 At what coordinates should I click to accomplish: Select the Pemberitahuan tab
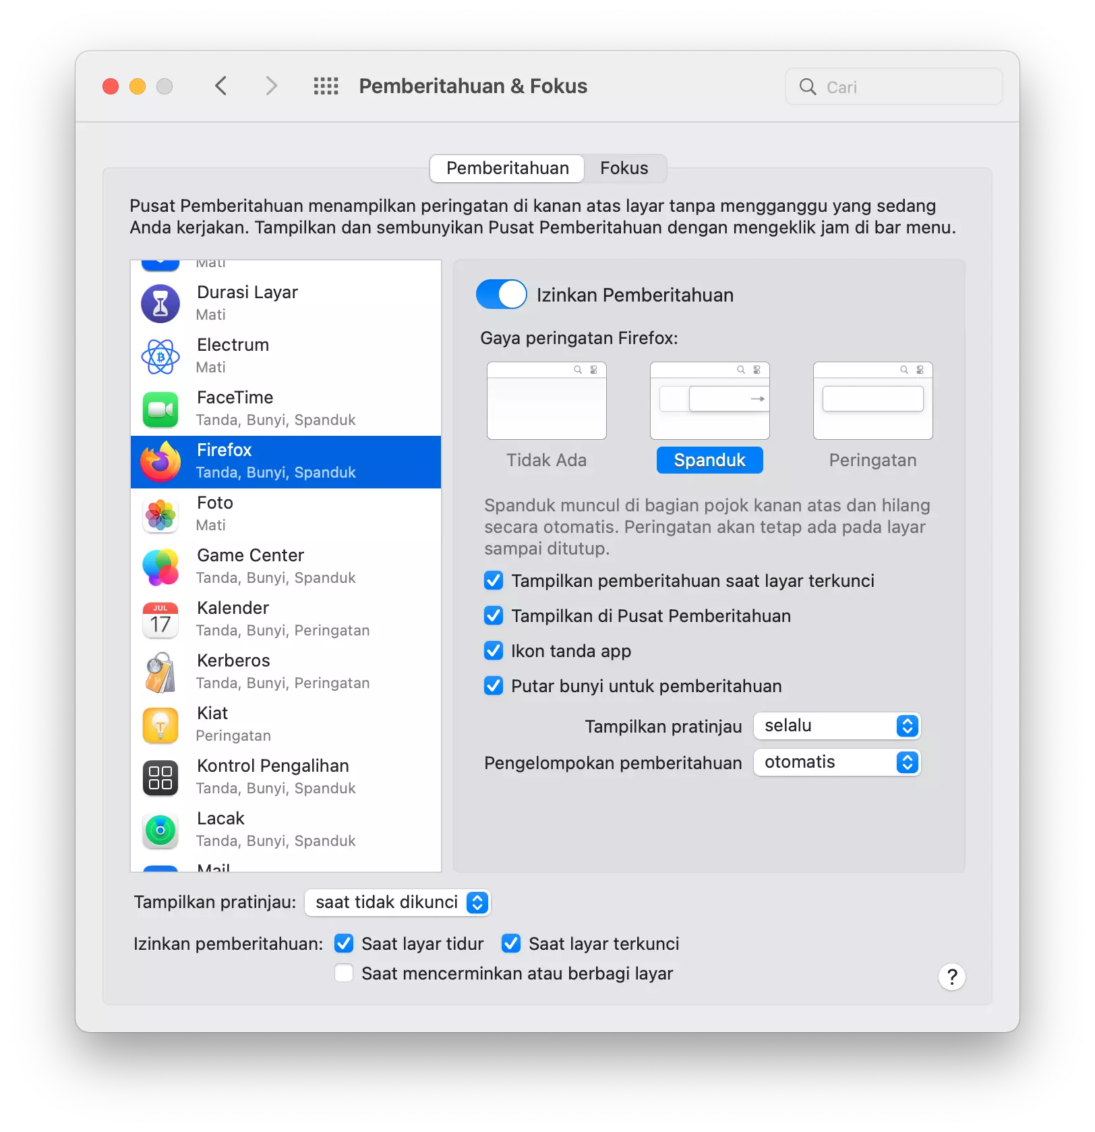click(x=506, y=168)
